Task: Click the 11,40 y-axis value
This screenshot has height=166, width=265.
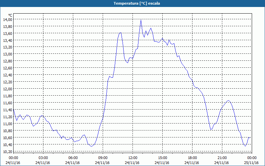Action: [x=8, y=110]
